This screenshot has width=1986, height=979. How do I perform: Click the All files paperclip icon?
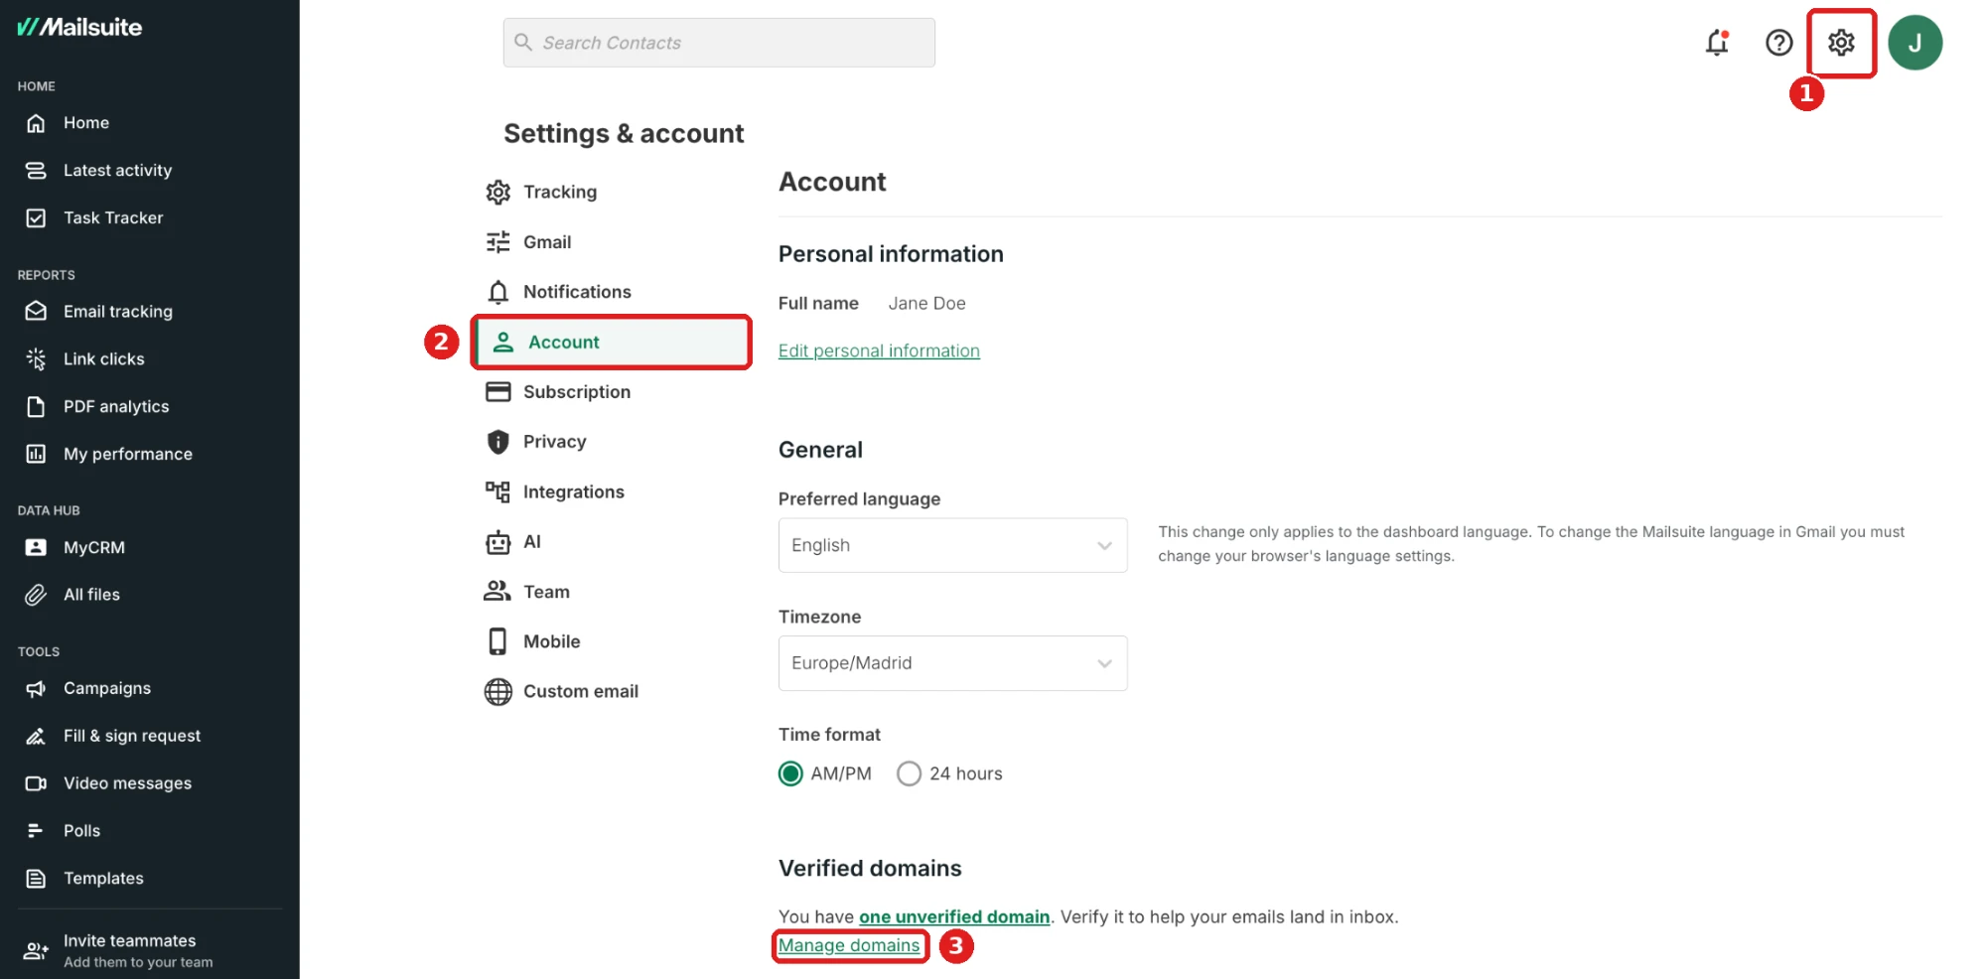[36, 595]
